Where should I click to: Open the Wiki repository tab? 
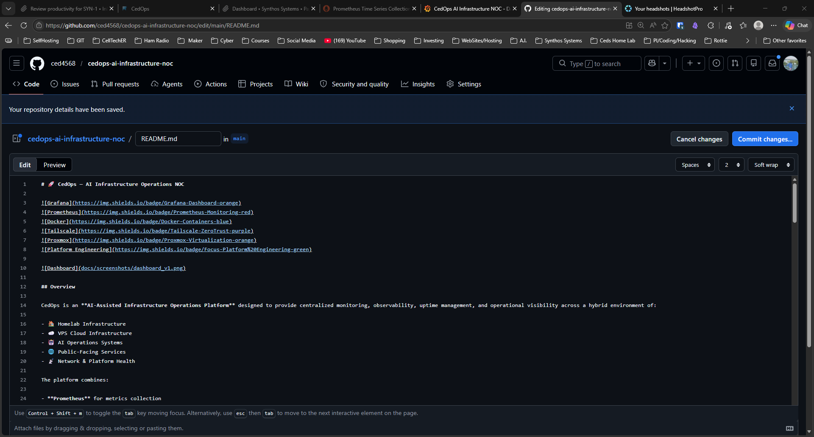296,84
